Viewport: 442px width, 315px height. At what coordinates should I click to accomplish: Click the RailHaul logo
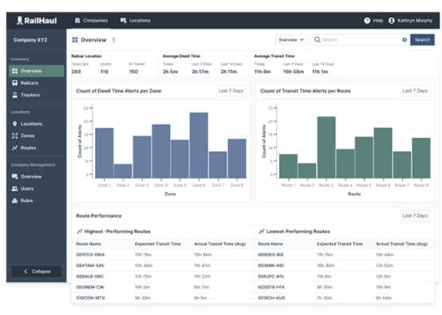[37, 21]
